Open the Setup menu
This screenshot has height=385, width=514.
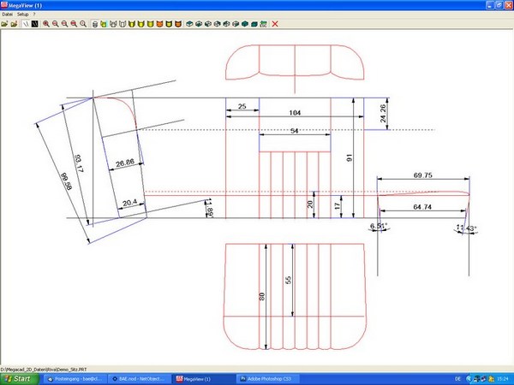23,15
